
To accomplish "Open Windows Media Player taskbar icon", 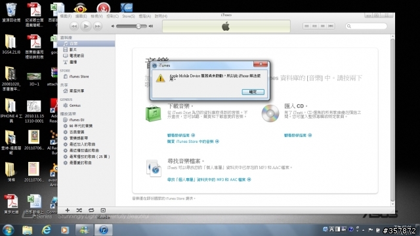I will 65,230.
